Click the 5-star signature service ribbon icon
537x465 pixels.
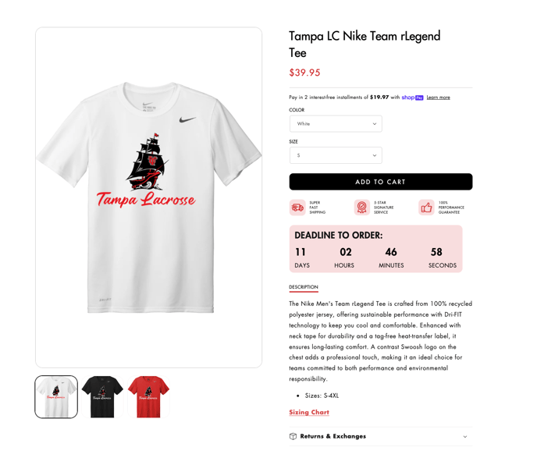pyautogui.click(x=362, y=208)
